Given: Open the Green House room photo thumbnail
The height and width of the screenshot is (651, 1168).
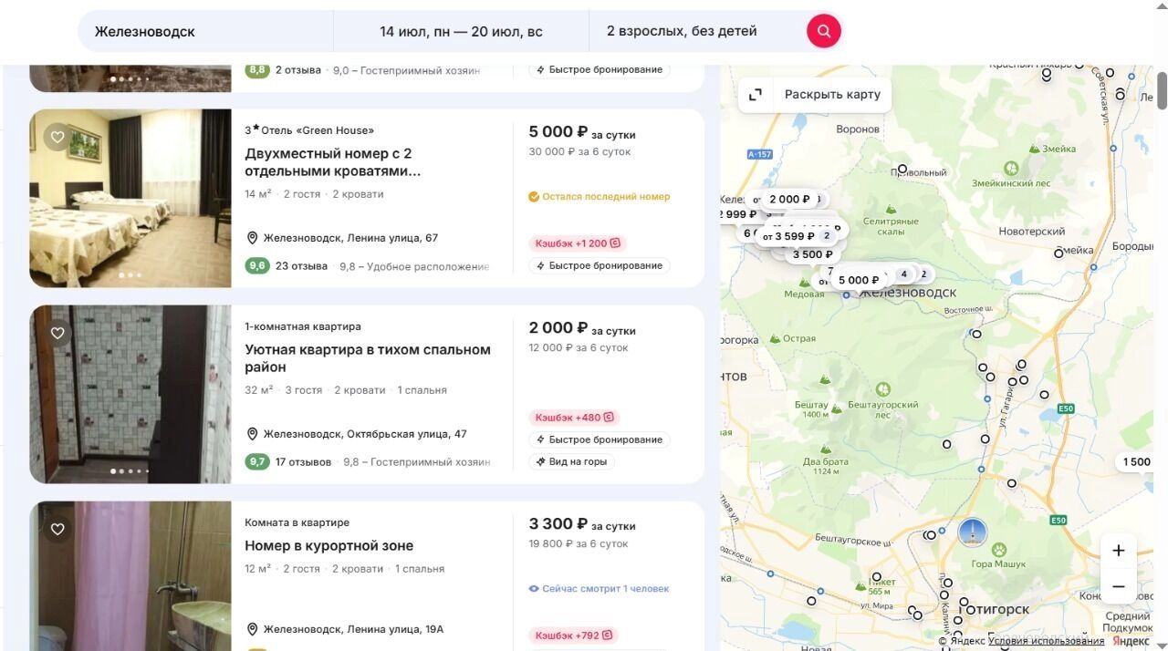Looking at the screenshot, I should tap(130, 199).
